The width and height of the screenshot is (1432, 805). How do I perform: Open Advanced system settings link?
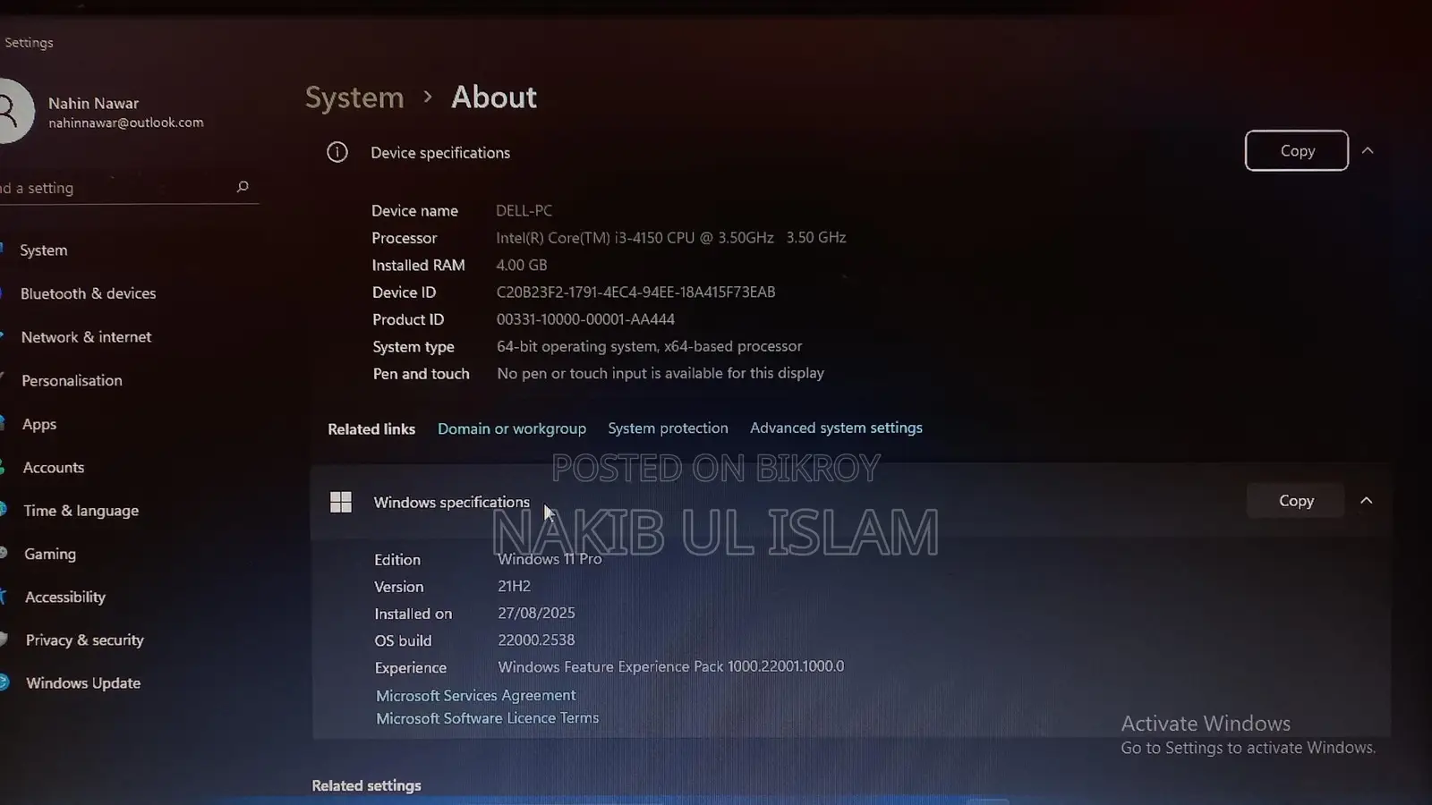pyautogui.click(x=836, y=428)
